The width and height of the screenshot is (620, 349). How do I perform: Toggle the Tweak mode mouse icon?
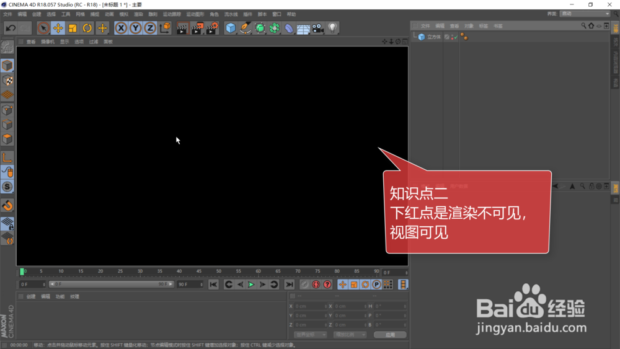[x=7, y=172]
